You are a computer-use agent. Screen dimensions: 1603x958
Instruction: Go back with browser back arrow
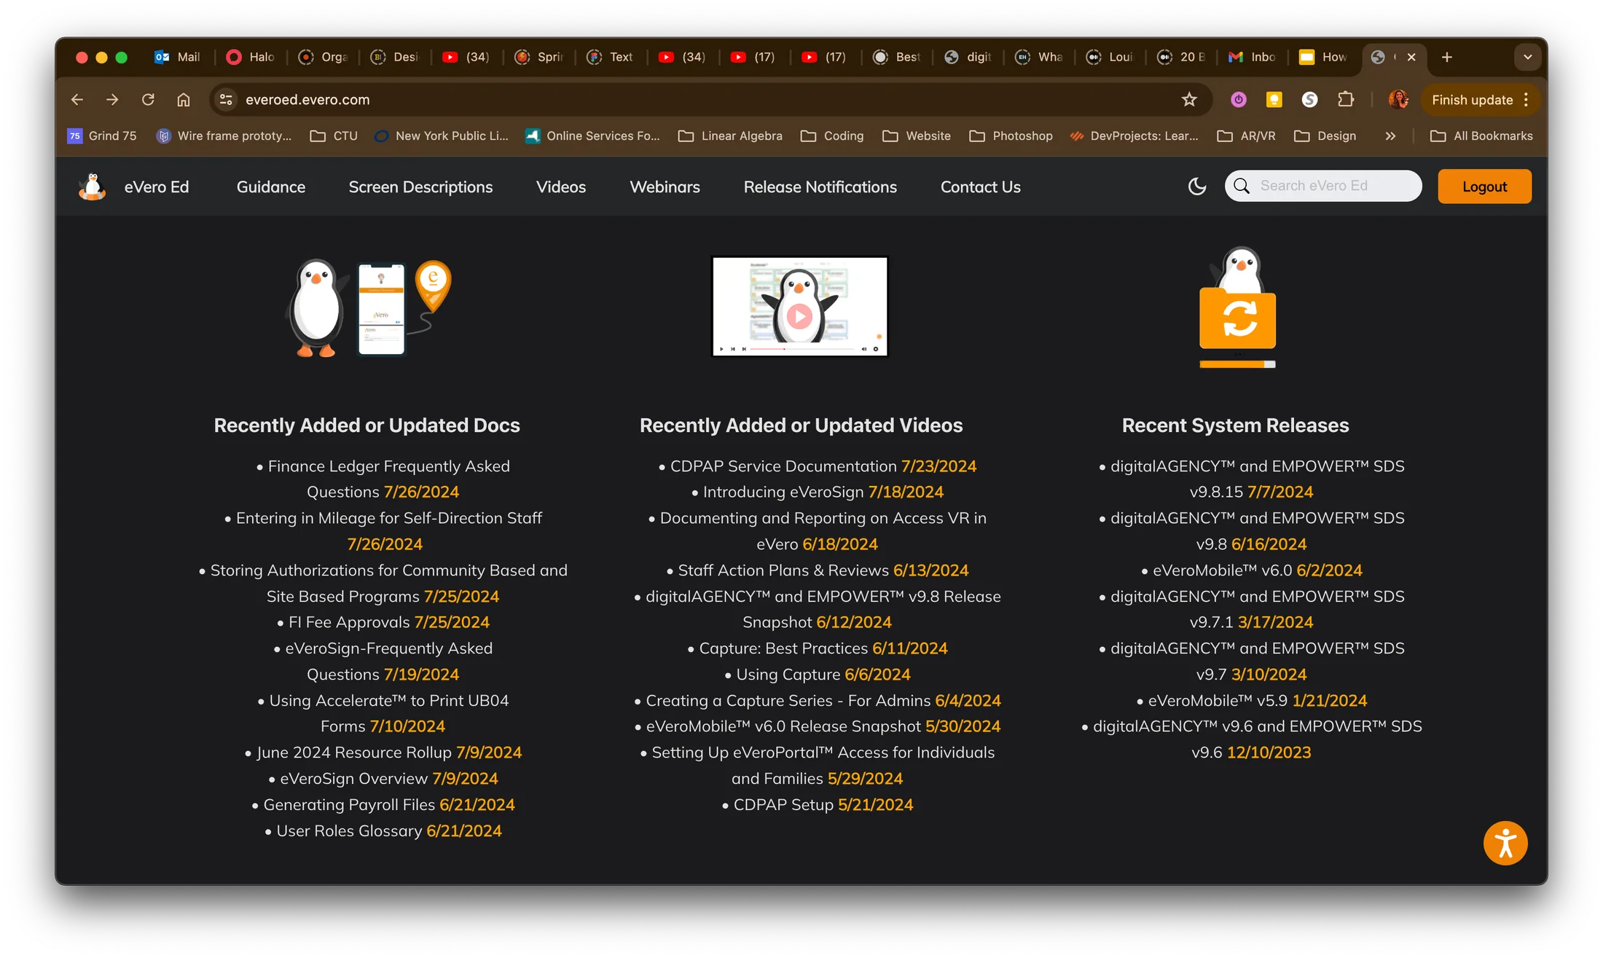pyautogui.click(x=77, y=100)
